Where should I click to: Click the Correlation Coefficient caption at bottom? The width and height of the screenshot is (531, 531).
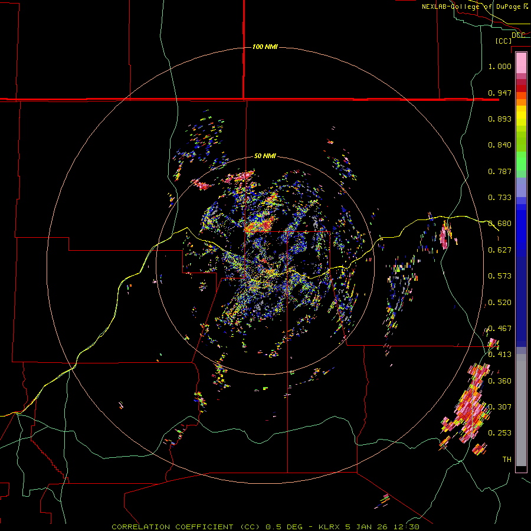coord(265,527)
